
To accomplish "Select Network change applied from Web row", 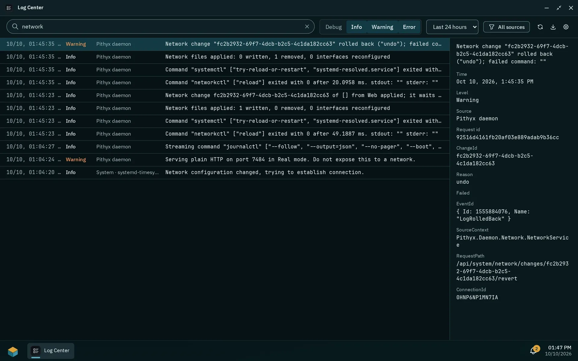I will pos(225,95).
